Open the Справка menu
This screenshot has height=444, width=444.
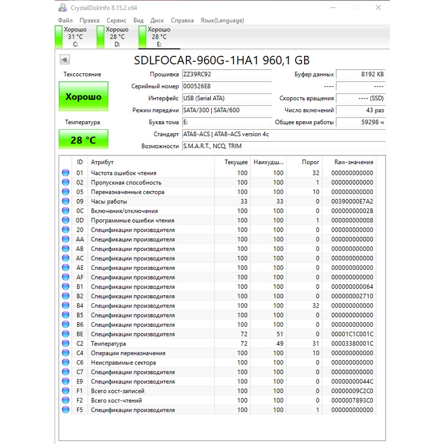point(182,20)
